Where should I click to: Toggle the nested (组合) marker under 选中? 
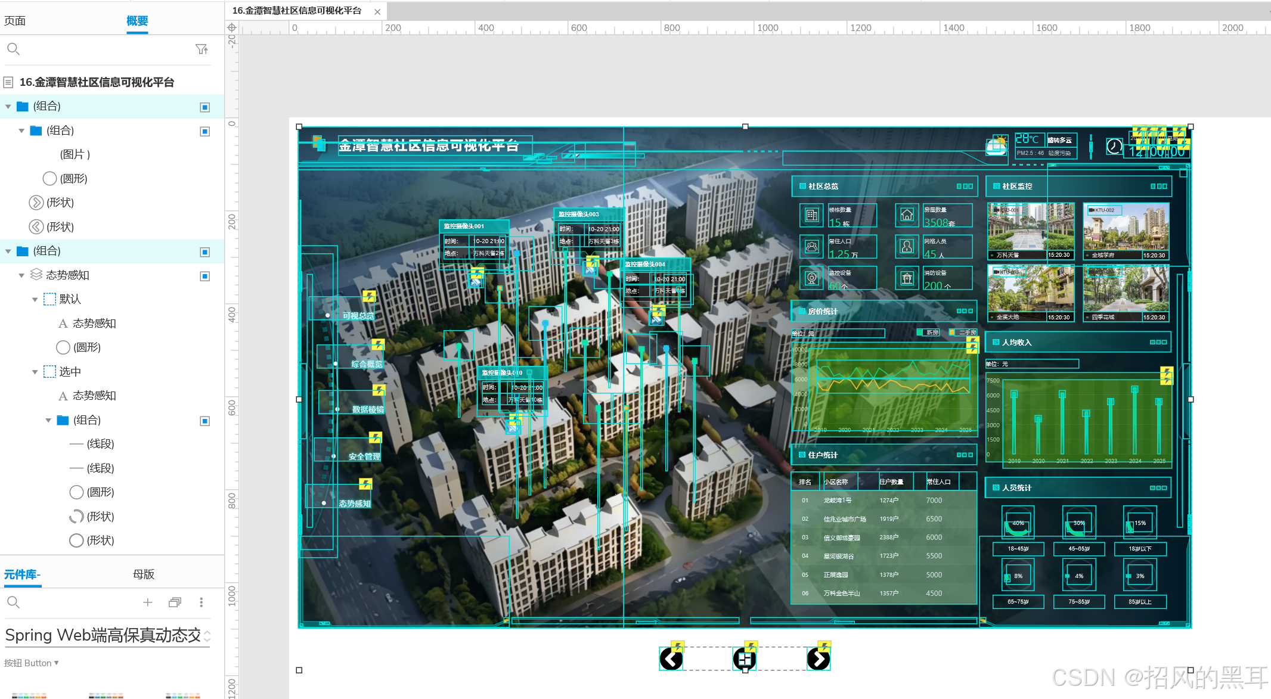pos(205,421)
